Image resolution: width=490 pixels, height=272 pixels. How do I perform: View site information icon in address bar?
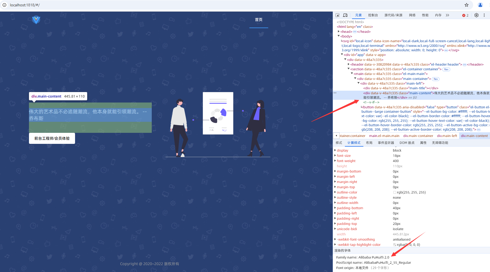click(4, 5)
